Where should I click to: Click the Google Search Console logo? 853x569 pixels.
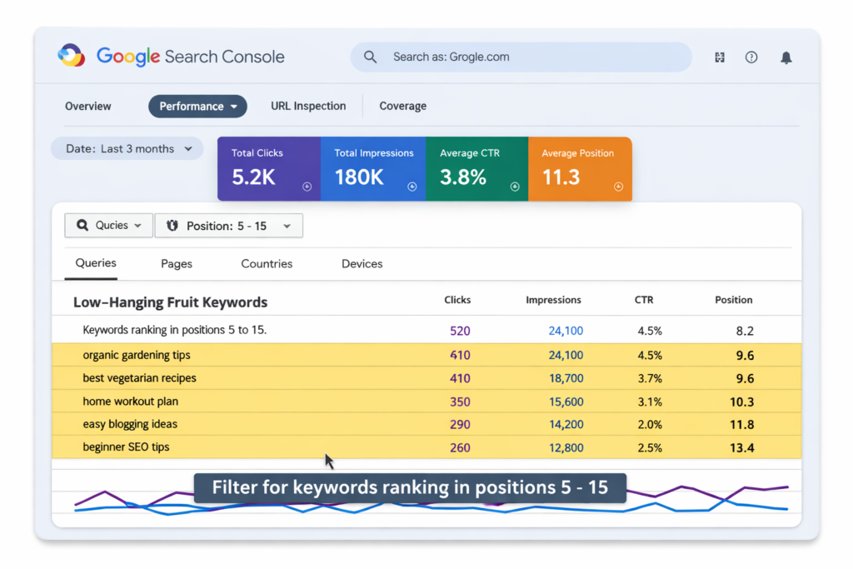[171, 57]
